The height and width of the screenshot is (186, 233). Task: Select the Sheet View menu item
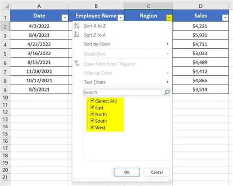click(x=122, y=54)
